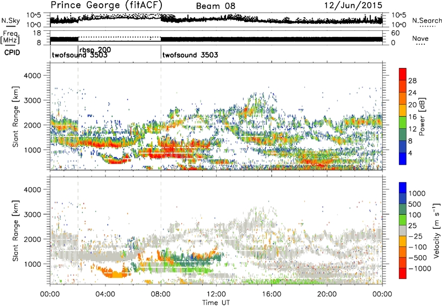Click the "Freq. [MHz]" axis label
This screenshot has height=306, width=442.
click(10, 37)
